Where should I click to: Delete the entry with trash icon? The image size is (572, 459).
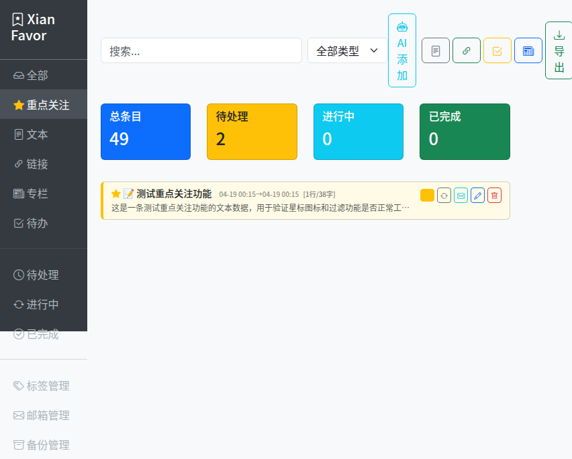point(494,196)
